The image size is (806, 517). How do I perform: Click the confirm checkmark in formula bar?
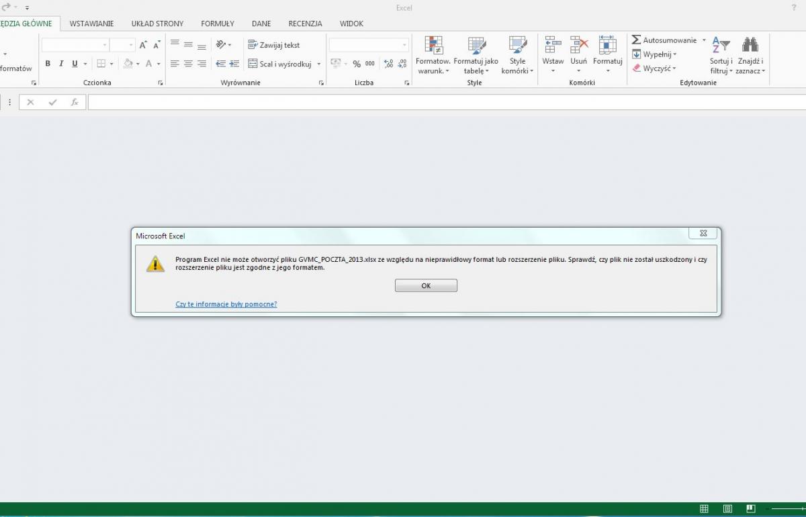pyautogui.click(x=52, y=102)
